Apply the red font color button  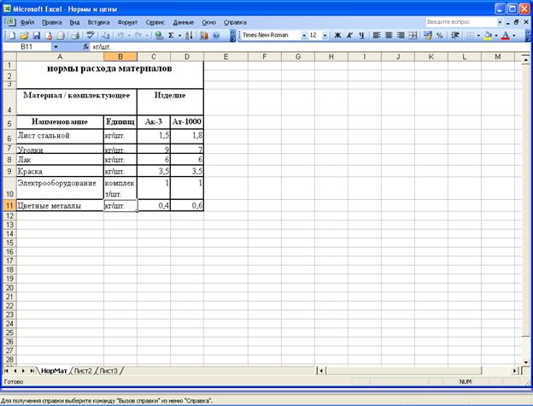point(506,35)
